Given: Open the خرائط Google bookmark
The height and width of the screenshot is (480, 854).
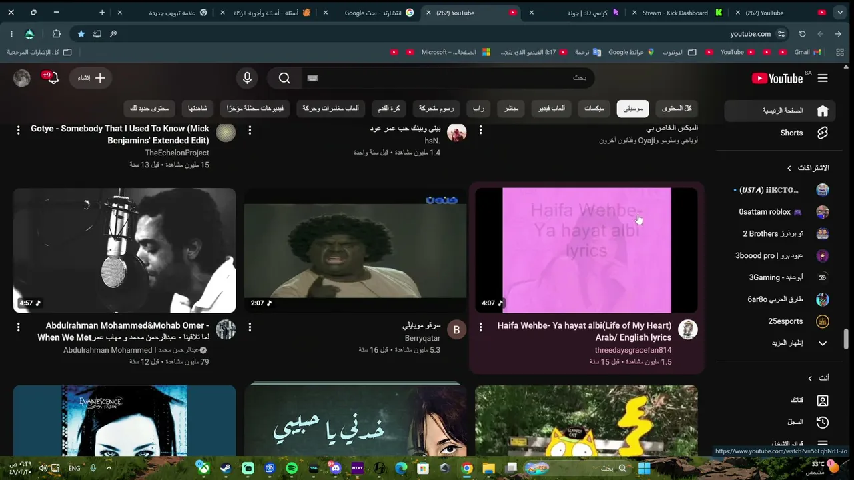Looking at the screenshot, I should (x=631, y=52).
